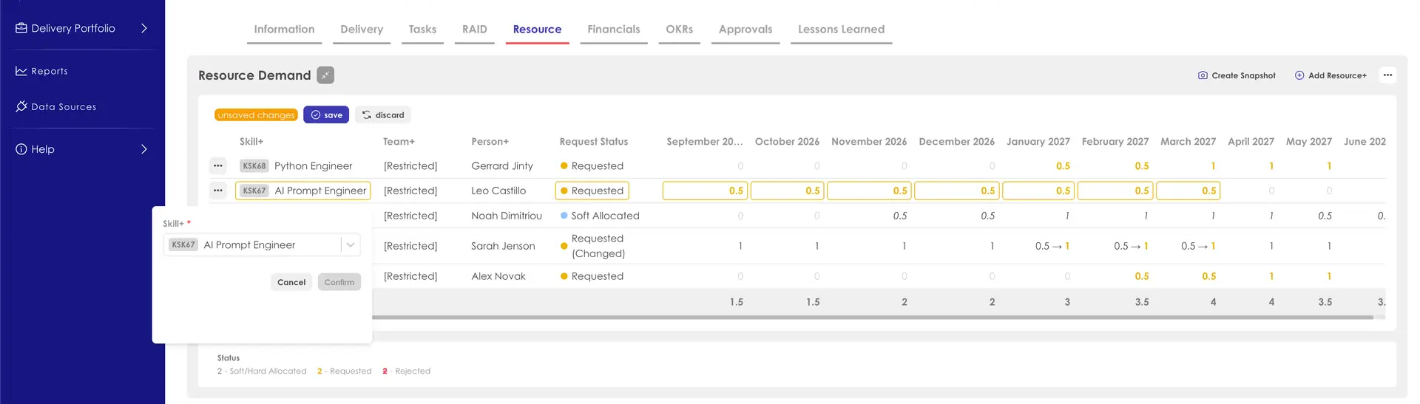Viewport: 1420px width, 404px height.
Task: Click the horizontal scrollbar under the table
Action: click(873, 318)
